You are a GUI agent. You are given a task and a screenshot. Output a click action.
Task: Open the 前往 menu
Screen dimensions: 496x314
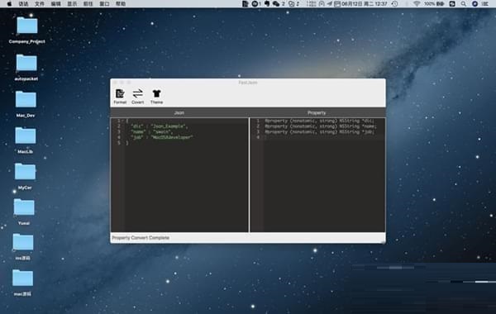click(x=88, y=4)
